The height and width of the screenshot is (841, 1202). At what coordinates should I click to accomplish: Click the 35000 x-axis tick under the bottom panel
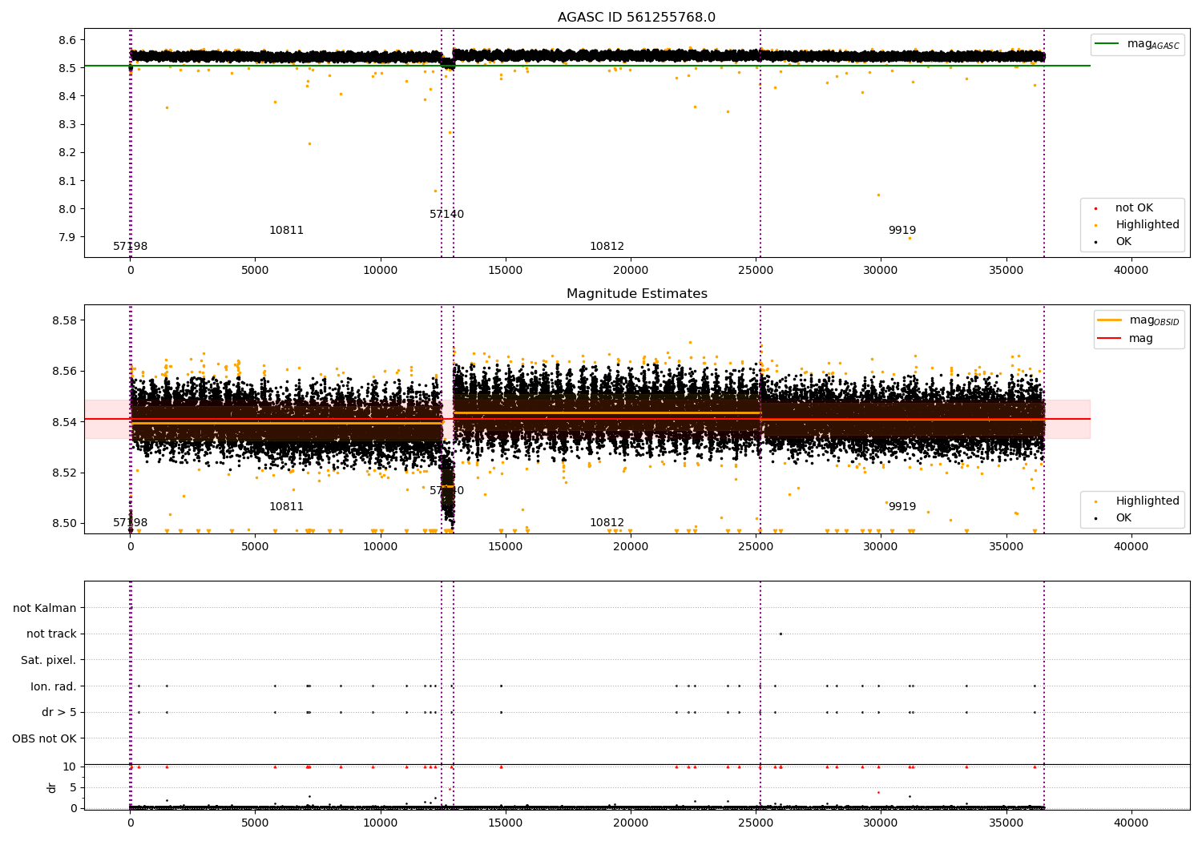pyautogui.click(x=1006, y=823)
